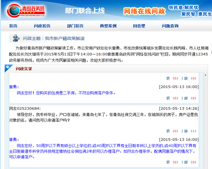This screenshot has width=212, height=169.
Task: Upvote 顶 under the 二手房 reply
Action: [x=168, y=98]
